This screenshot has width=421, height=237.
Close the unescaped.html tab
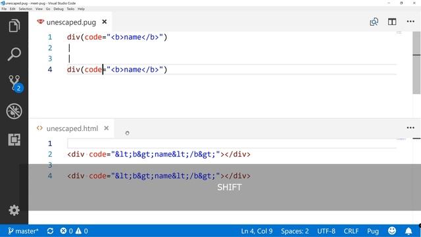(x=107, y=128)
